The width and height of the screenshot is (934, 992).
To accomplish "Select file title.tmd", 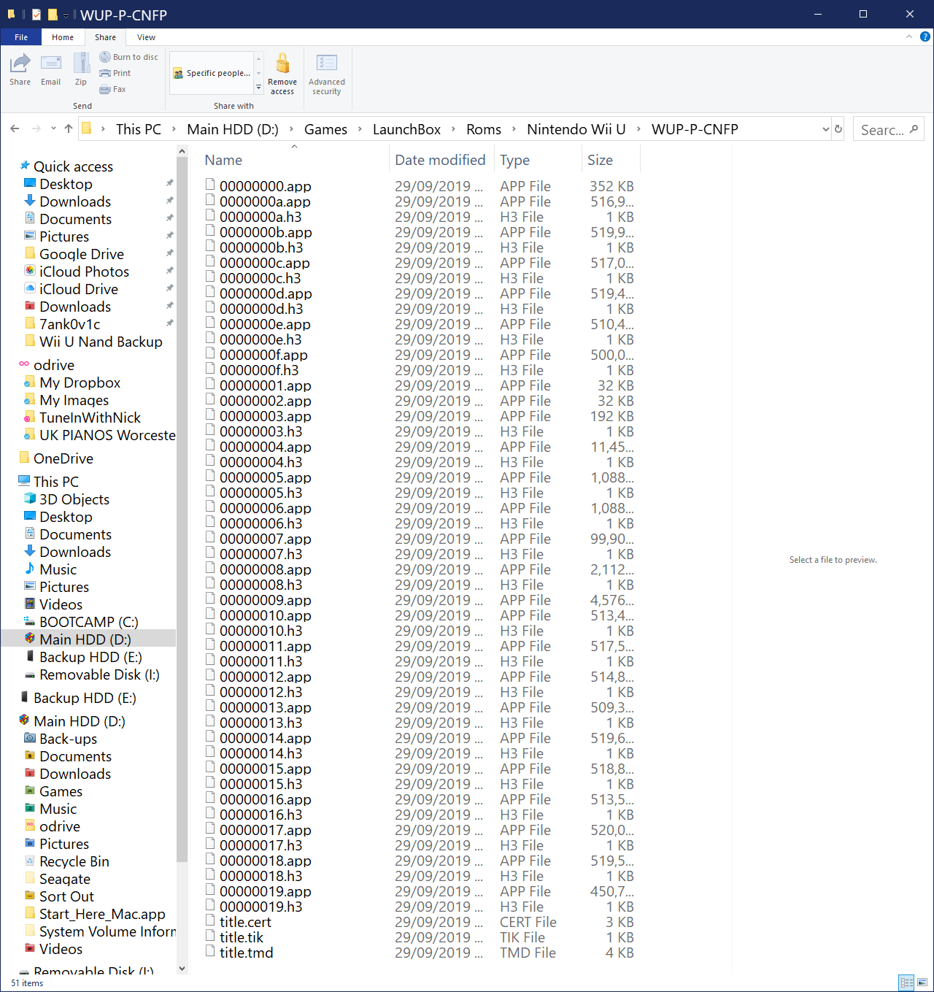I will pos(246,953).
